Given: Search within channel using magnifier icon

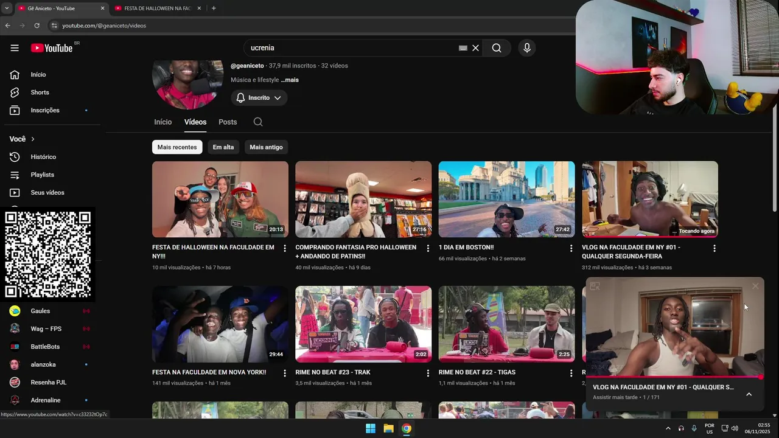Looking at the screenshot, I should click(258, 122).
